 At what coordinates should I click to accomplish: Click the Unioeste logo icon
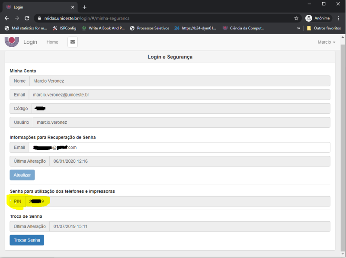[12, 42]
